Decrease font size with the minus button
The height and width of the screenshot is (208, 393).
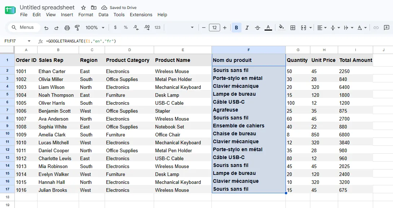[x=204, y=27]
